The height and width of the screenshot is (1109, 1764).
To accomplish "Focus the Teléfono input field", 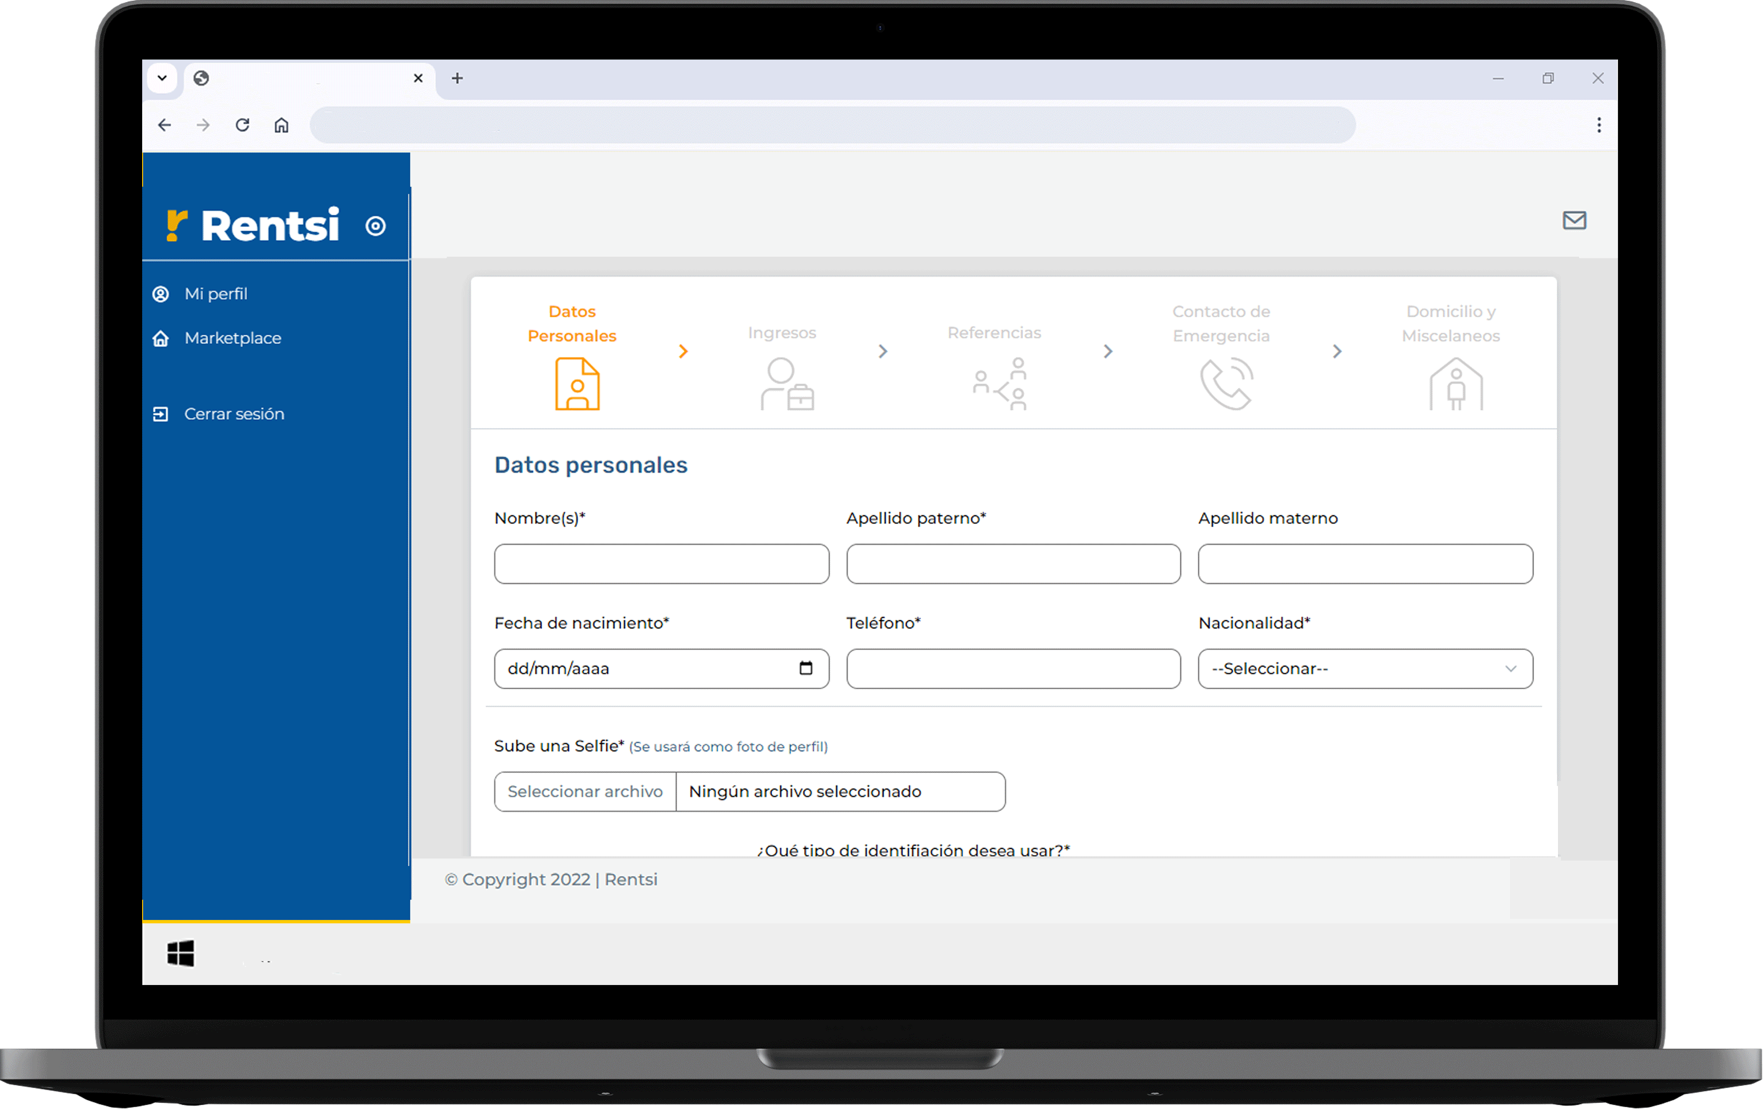I will click(1013, 669).
